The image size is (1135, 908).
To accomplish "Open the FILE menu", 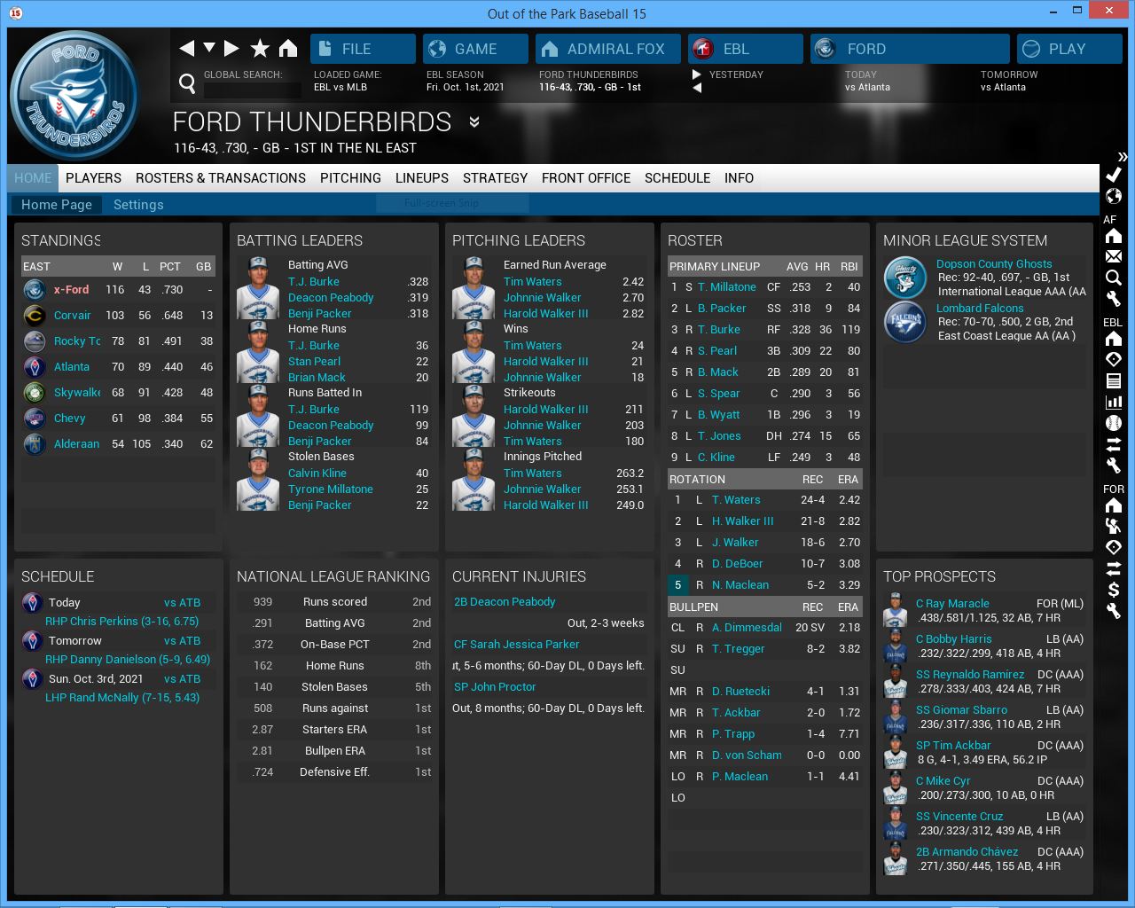I will coord(363,49).
